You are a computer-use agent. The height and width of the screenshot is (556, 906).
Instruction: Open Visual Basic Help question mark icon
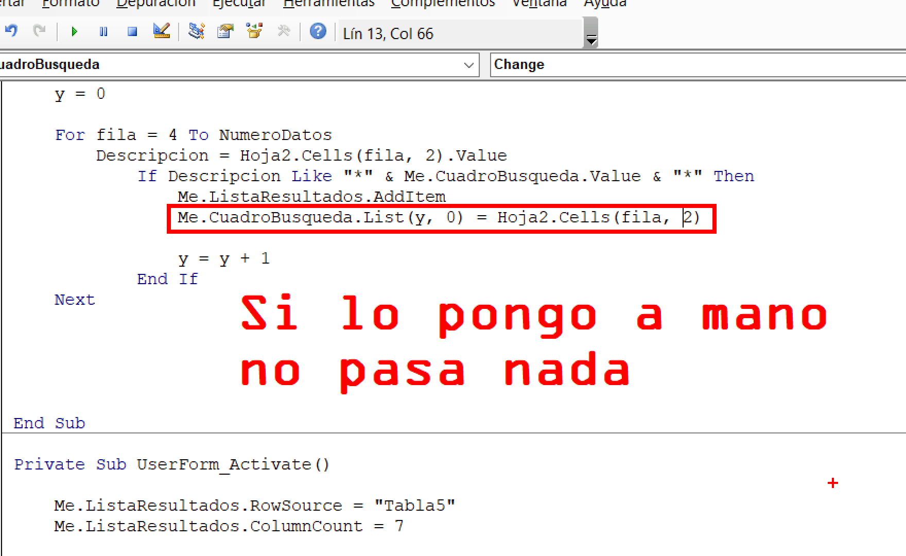pos(318,31)
